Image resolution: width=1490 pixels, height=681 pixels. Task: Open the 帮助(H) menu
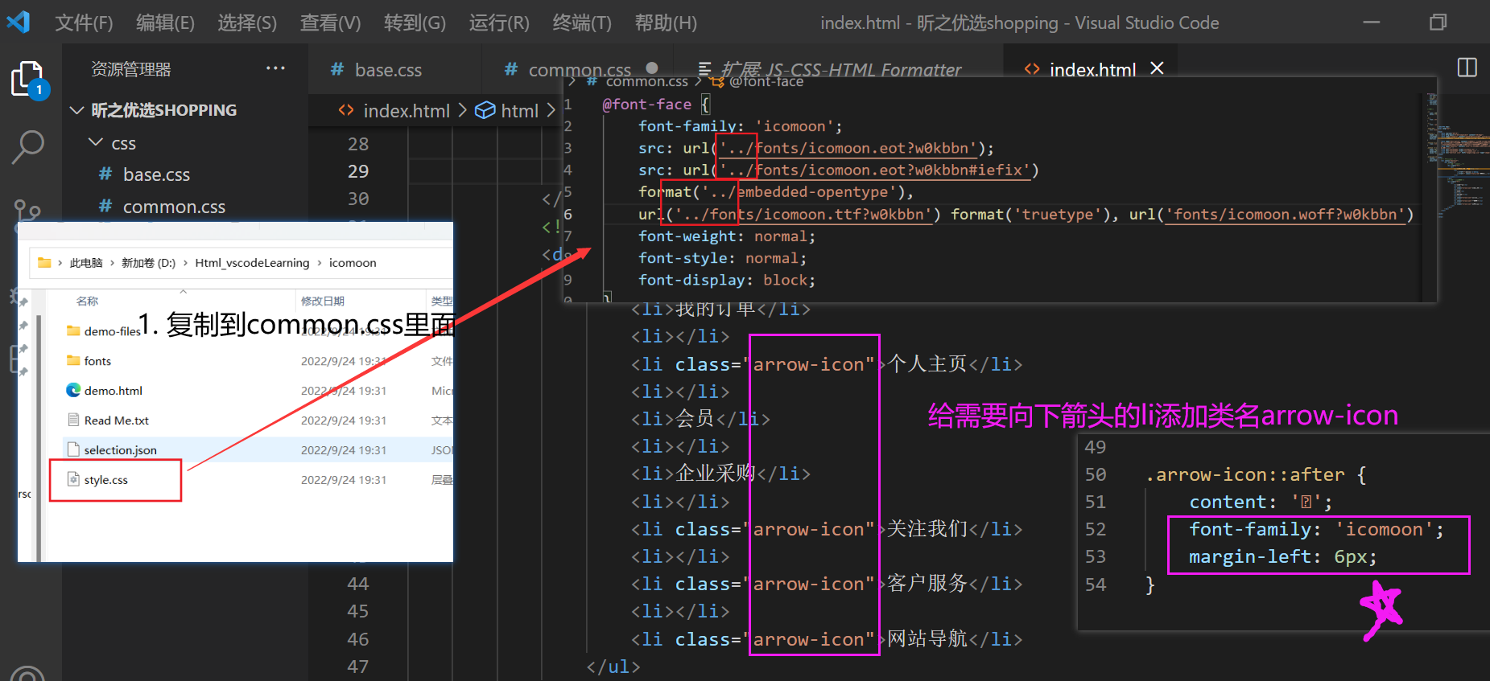(x=666, y=23)
